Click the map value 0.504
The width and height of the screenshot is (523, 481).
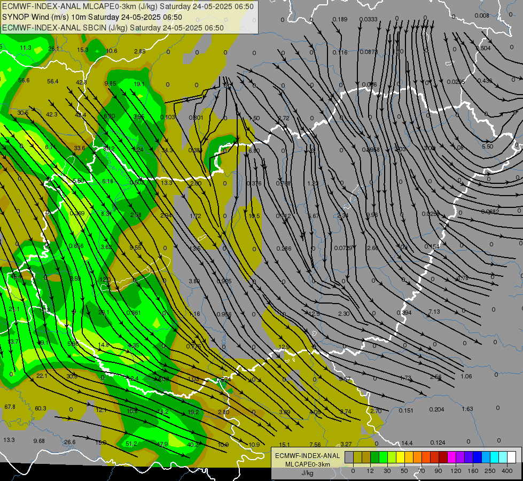point(483,49)
